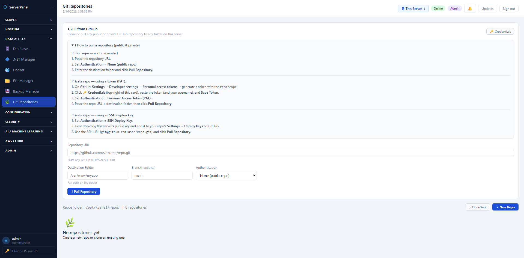This screenshot has width=524, height=258.
Task: Click the Pull Repository button
Action: pos(84,191)
